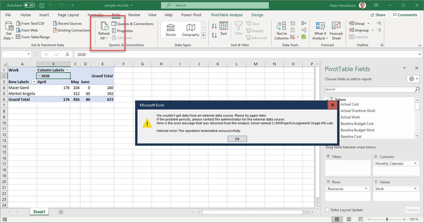Import data From Text/CSV
Image resolution: width=424 pixels, height=223 pixels.
click(30, 23)
